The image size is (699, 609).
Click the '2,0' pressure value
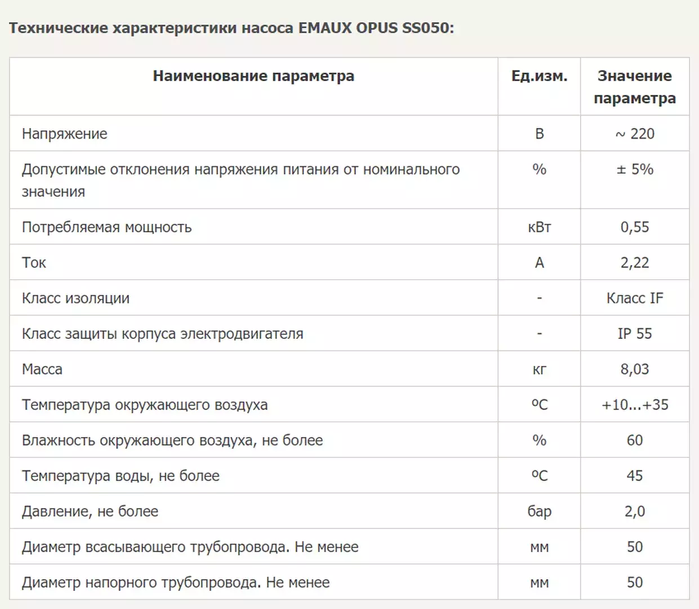[x=635, y=511]
